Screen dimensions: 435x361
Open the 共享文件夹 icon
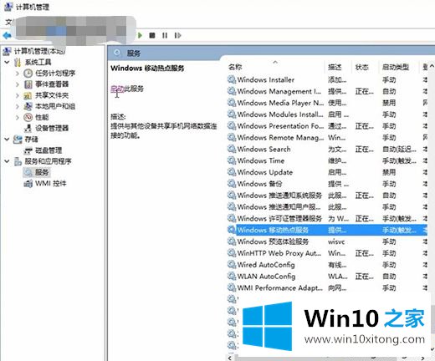(28, 95)
